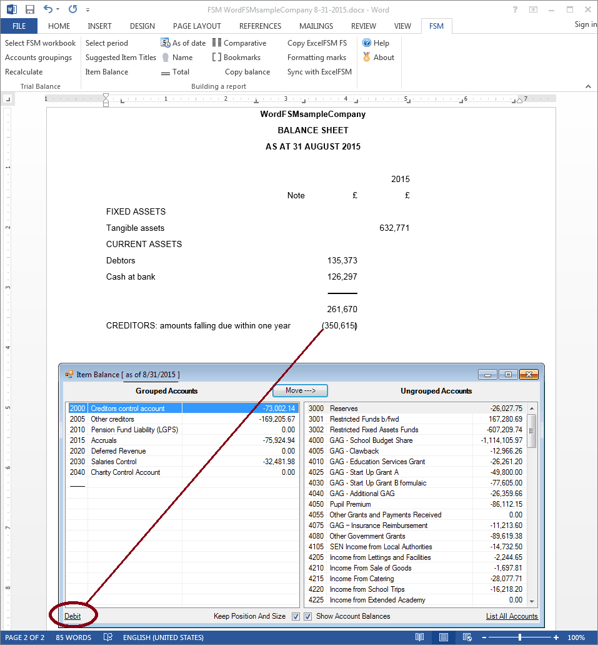This screenshot has height=645, width=598.
Task: Switch to the HOME tab
Action: [x=59, y=26]
